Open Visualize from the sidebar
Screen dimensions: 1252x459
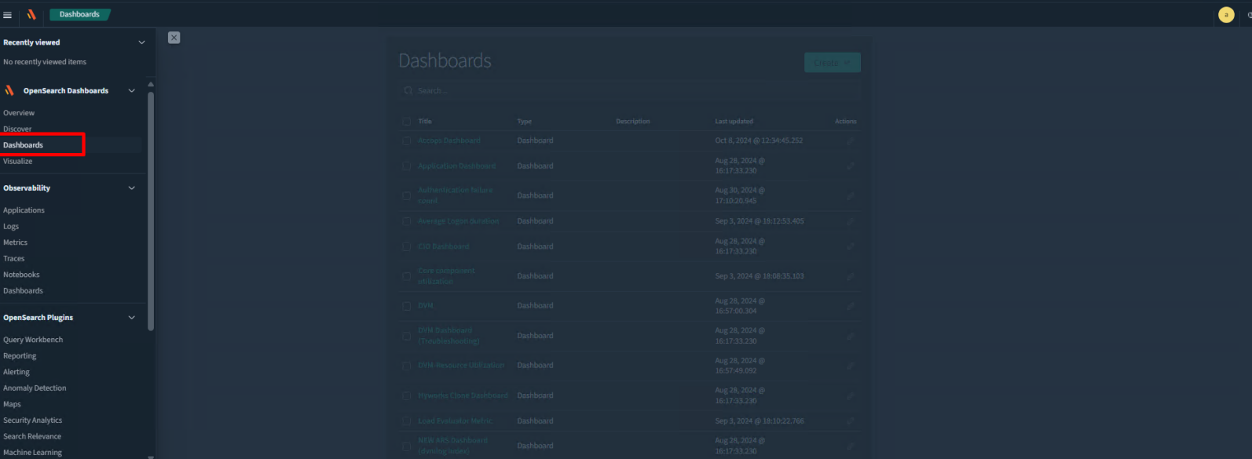pyautogui.click(x=18, y=162)
